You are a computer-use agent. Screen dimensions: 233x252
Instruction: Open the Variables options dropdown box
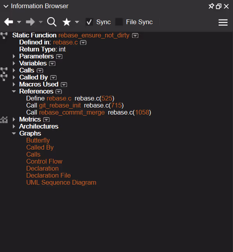point(52,63)
